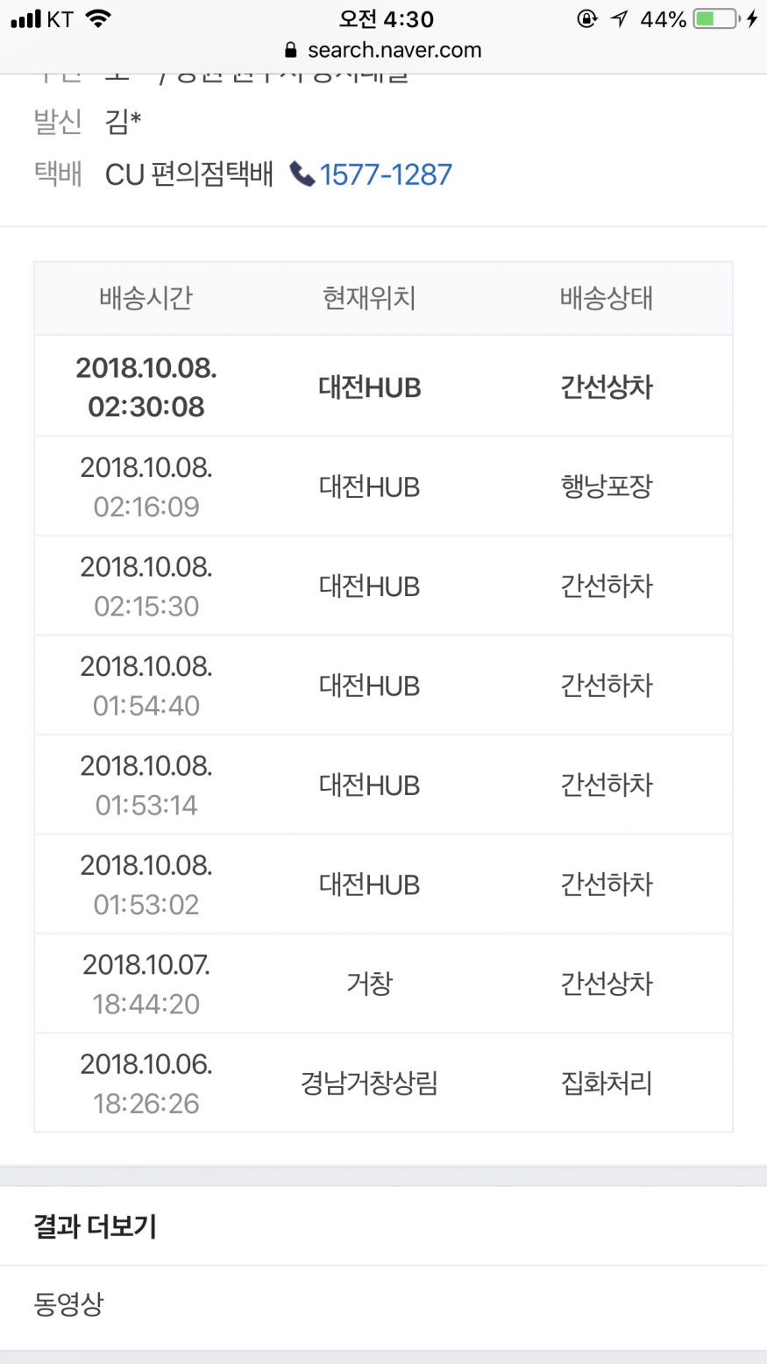Tap the 현재위치 column header
767x1364 pixels.
click(x=369, y=298)
